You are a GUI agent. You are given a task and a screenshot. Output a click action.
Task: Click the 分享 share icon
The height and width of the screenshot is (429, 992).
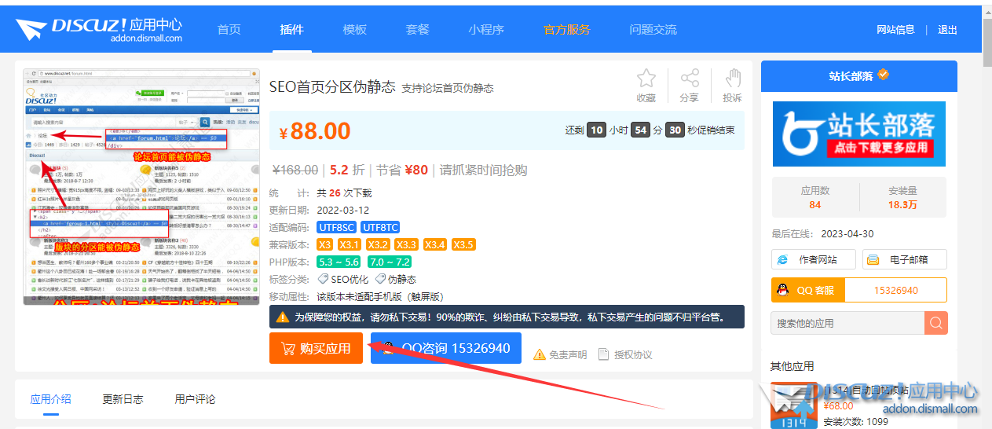click(x=690, y=79)
